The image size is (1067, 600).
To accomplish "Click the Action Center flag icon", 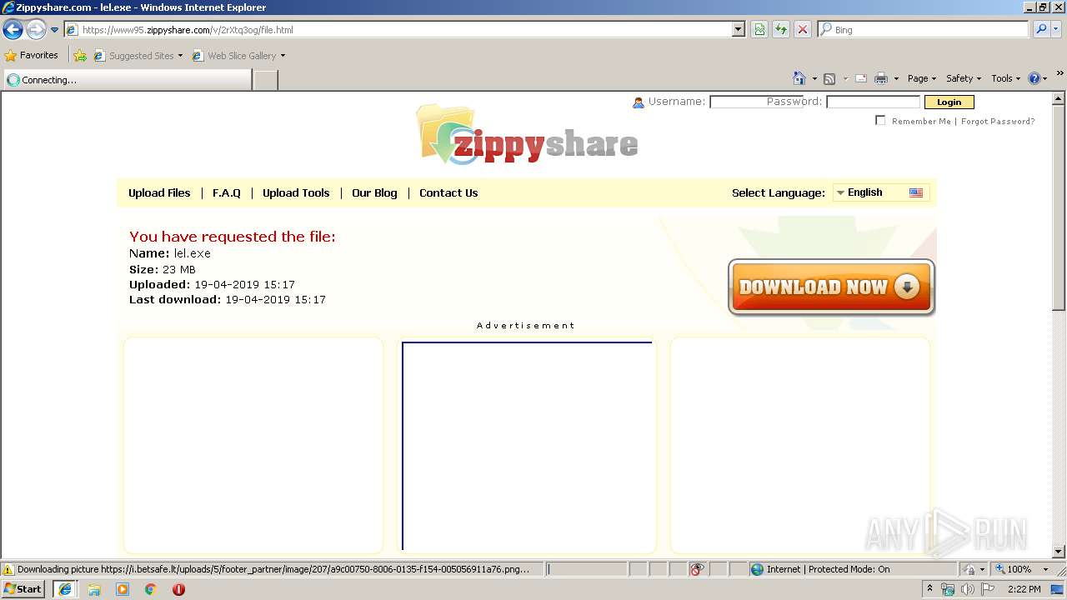I will [x=988, y=589].
